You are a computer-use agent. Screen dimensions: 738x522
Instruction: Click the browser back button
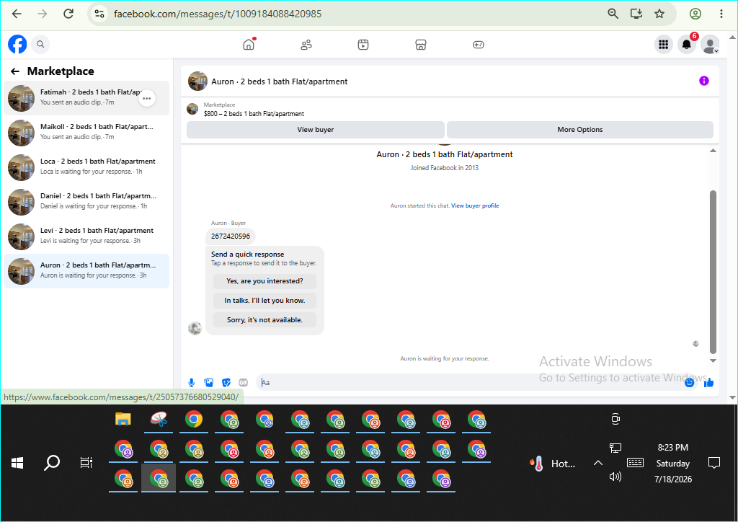17,14
